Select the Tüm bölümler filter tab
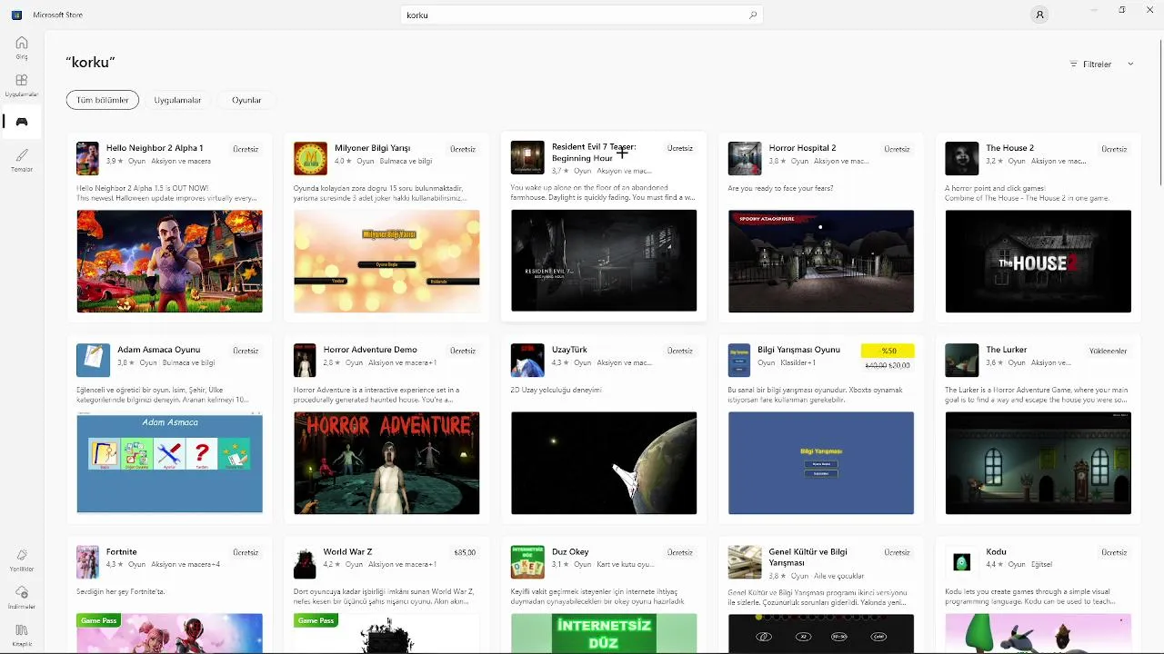This screenshot has height=654, width=1164. click(x=103, y=100)
